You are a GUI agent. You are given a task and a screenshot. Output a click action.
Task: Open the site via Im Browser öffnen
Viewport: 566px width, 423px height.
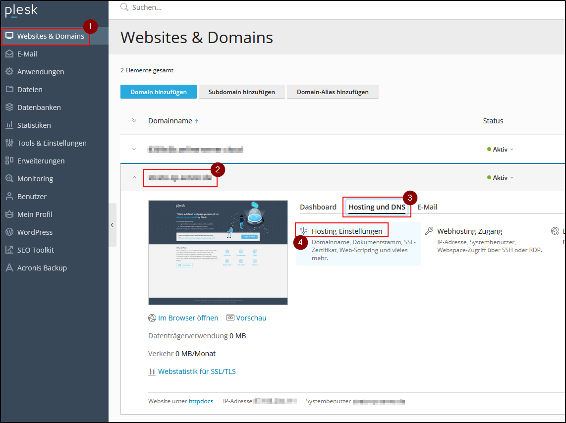187,317
